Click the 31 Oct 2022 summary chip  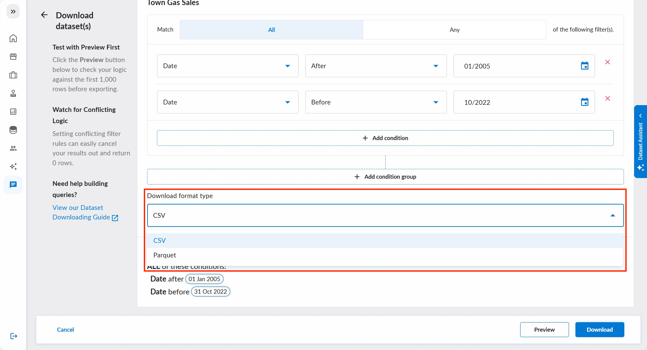click(x=211, y=292)
